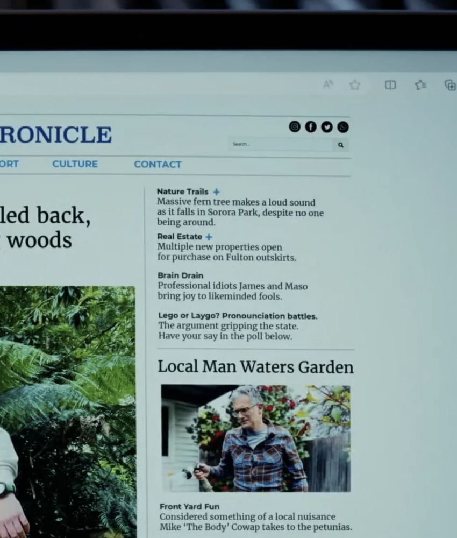
Task: Focus the Search input field
Action: click(x=281, y=144)
